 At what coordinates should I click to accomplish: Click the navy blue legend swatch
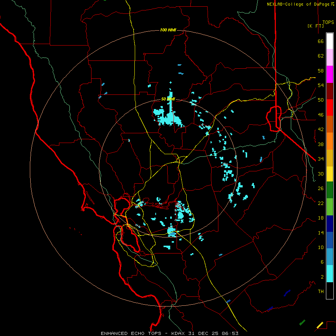pyautogui.click(x=330, y=224)
